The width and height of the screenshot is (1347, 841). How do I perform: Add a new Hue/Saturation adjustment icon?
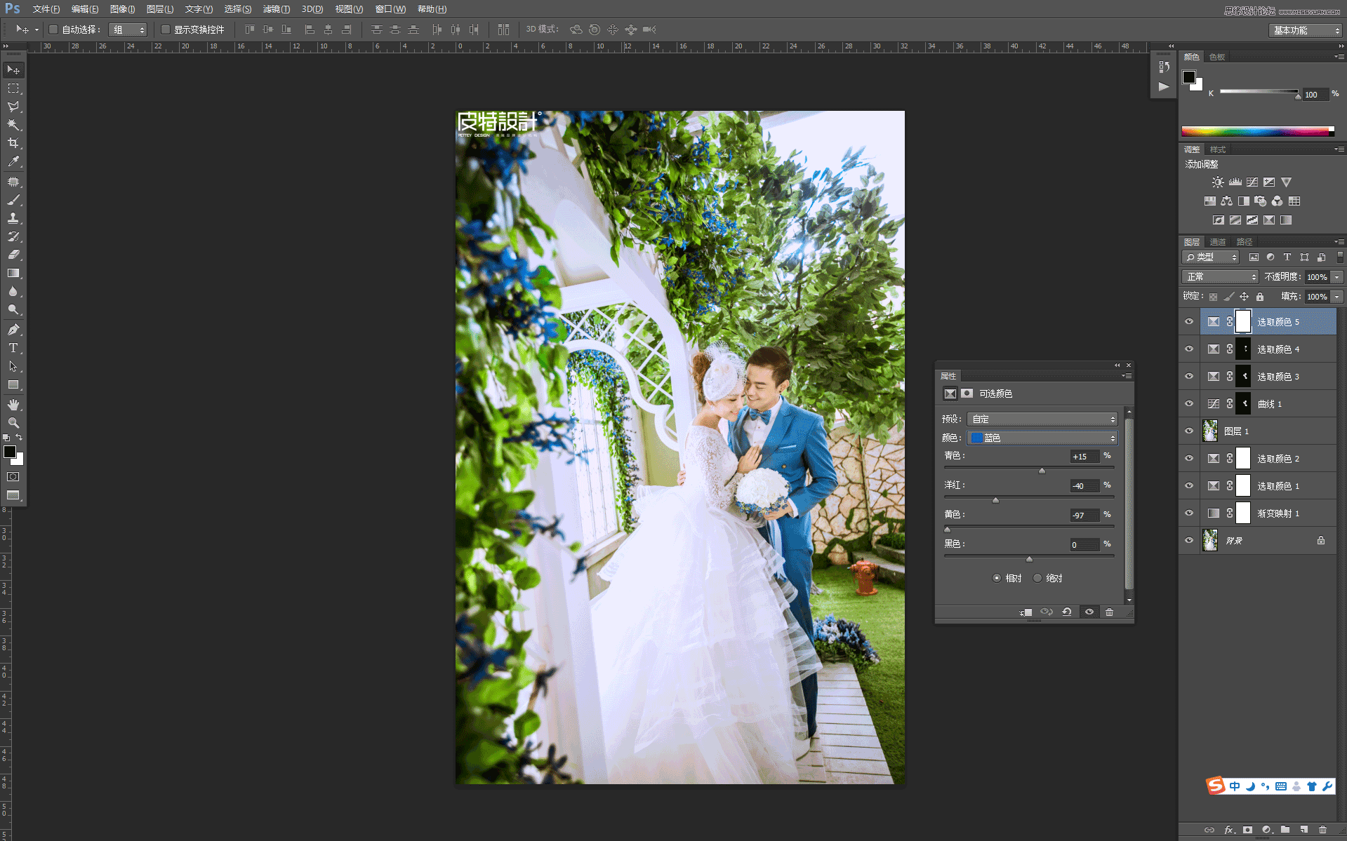[1209, 201]
